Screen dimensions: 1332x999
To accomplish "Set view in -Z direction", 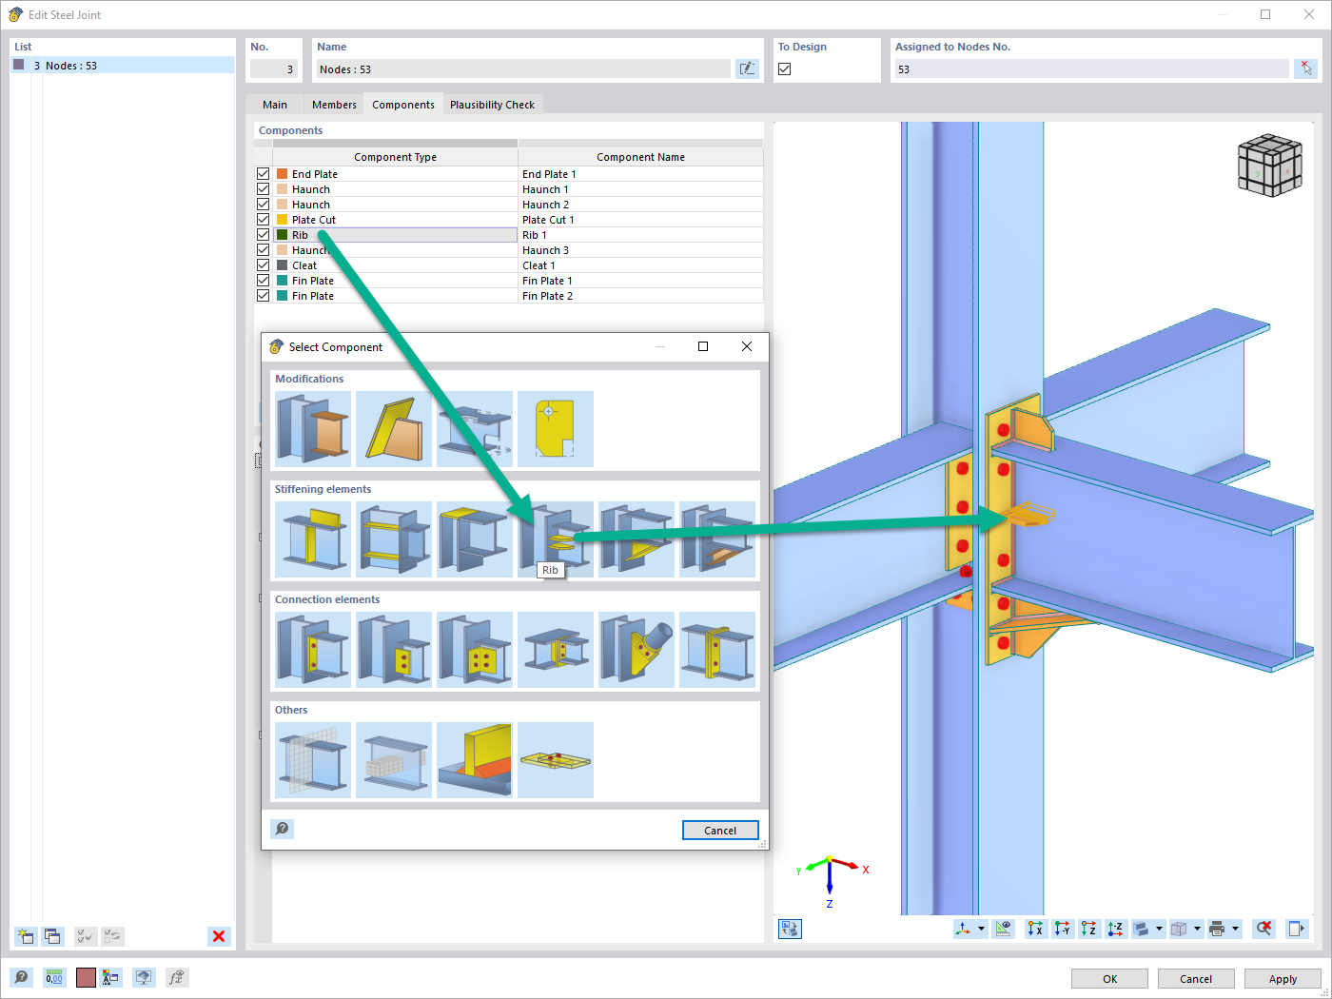I will click(1115, 929).
